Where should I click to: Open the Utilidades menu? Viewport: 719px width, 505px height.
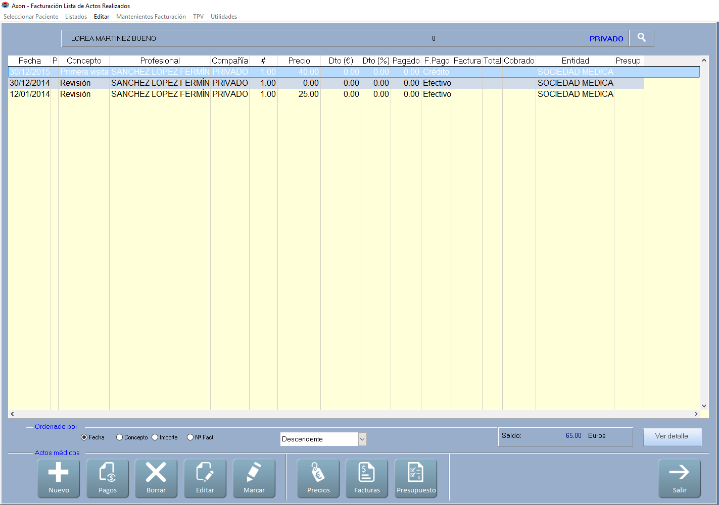[x=224, y=17]
